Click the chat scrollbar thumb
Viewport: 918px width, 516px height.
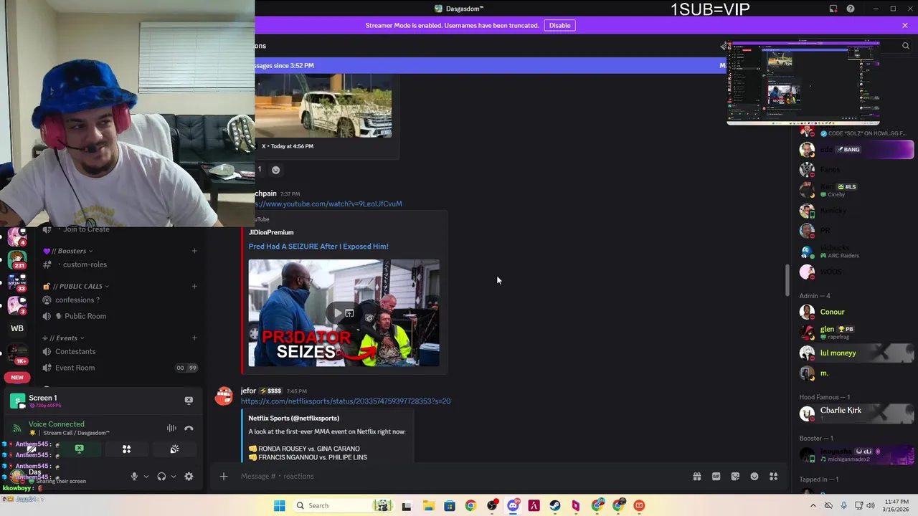tap(787, 280)
